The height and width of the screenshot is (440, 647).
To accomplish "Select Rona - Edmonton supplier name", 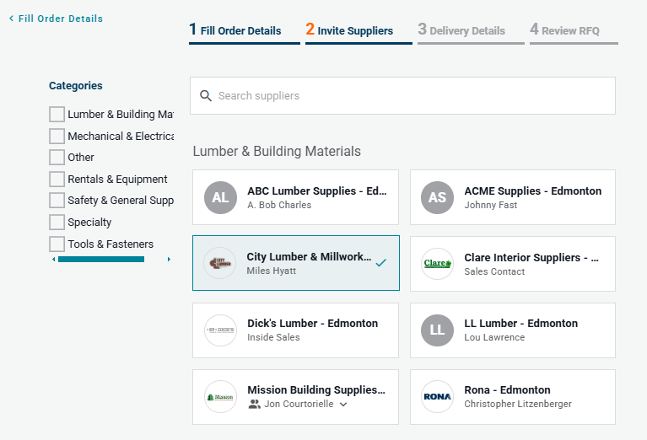I will (x=507, y=389).
